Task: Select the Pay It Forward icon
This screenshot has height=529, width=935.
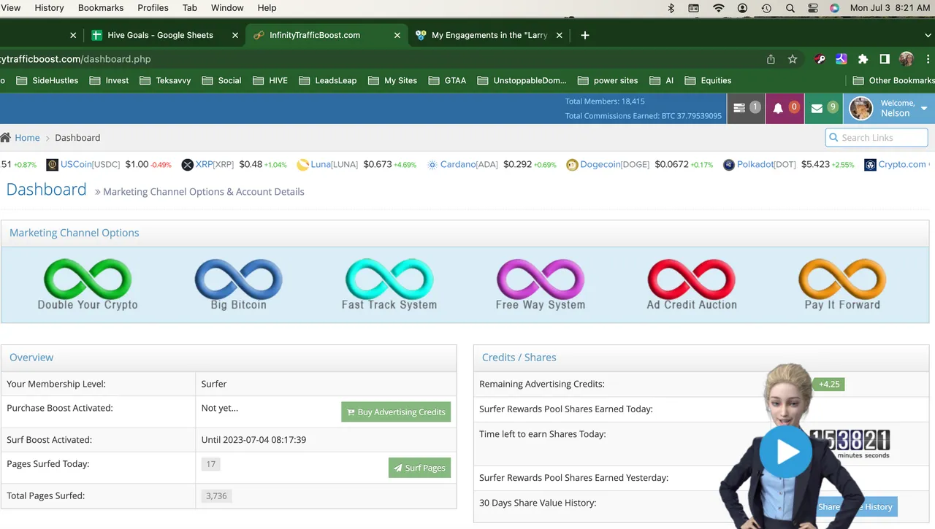Action: [x=842, y=279]
